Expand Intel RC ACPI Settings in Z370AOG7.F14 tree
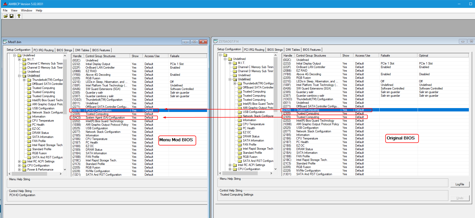 click(230, 165)
